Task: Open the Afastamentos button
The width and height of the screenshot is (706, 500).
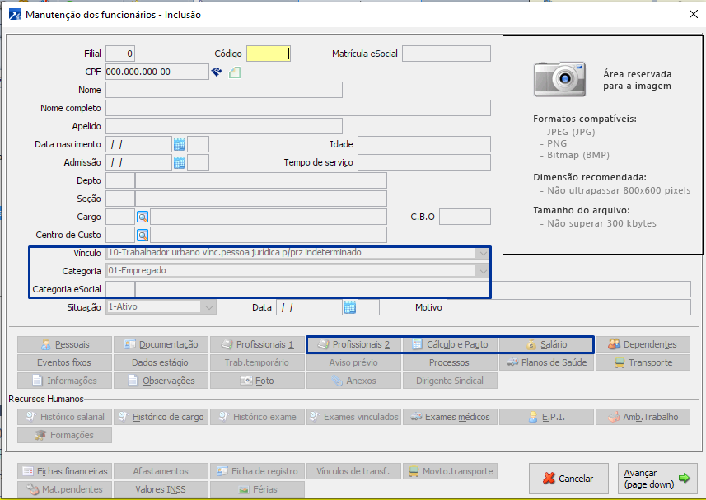Action: (161, 471)
